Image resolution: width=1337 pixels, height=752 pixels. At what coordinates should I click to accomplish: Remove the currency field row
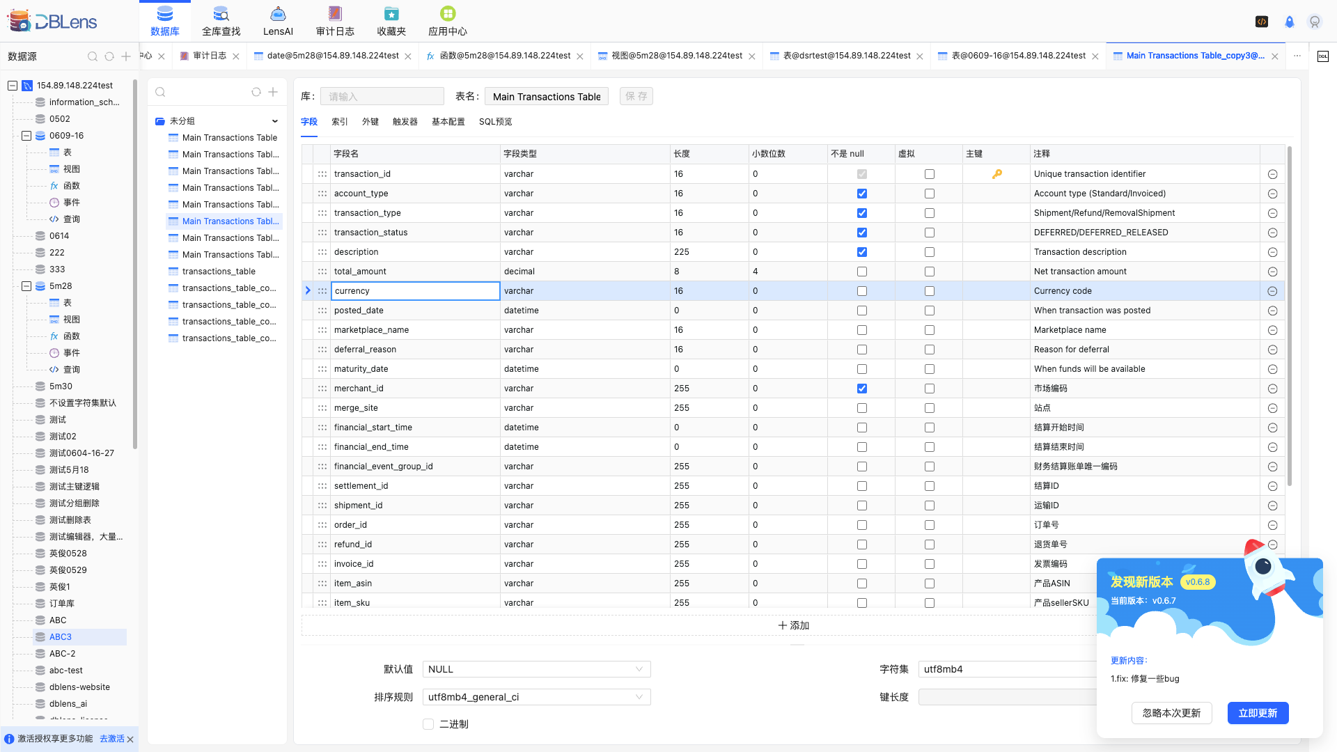(x=1272, y=291)
